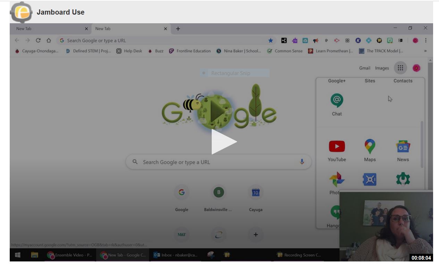This screenshot has height=267, width=439.
Task: Click the red megaphone extension icon
Action: [315, 40]
